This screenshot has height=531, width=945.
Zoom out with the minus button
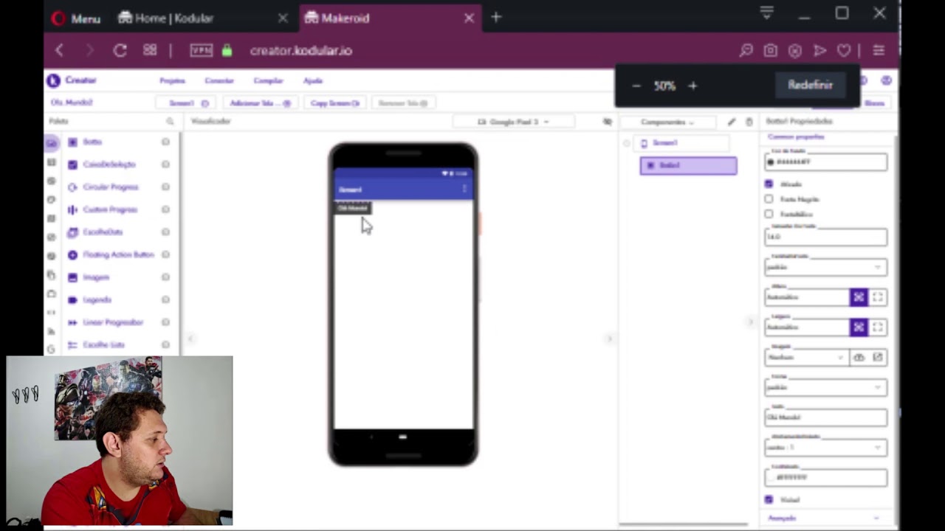pyautogui.click(x=636, y=86)
